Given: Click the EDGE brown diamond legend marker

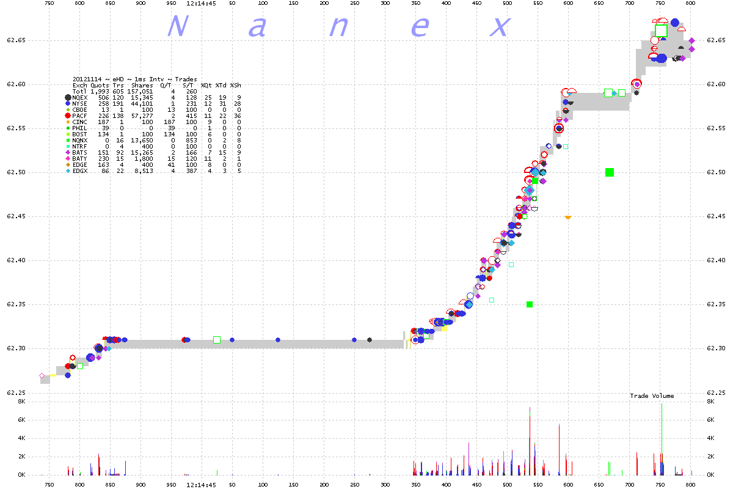Looking at the screenshot, I should pos(67,164).
